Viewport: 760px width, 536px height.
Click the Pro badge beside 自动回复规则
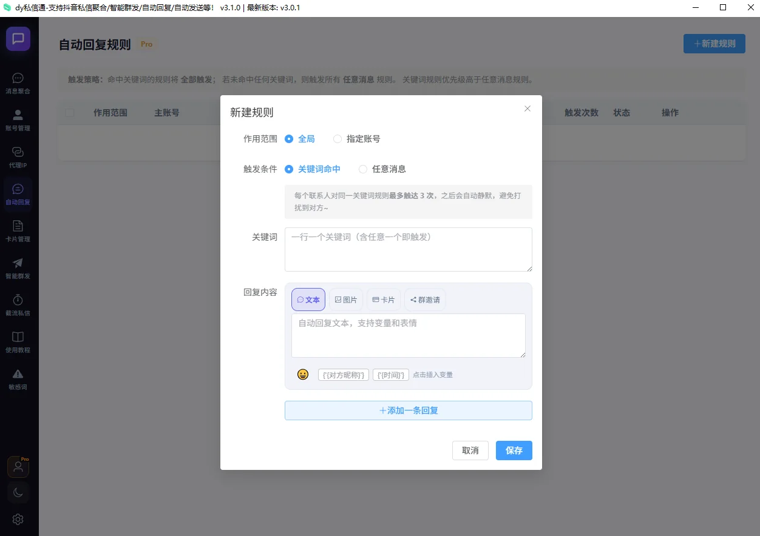click(146, 44)
